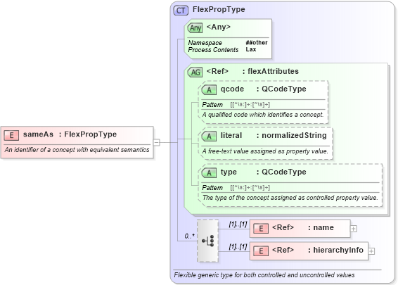This screenshot has width=398, height=285.
Task: Click QCodeType type of qcode attribute
Action: pyautogui.click(x=284, y=89)
